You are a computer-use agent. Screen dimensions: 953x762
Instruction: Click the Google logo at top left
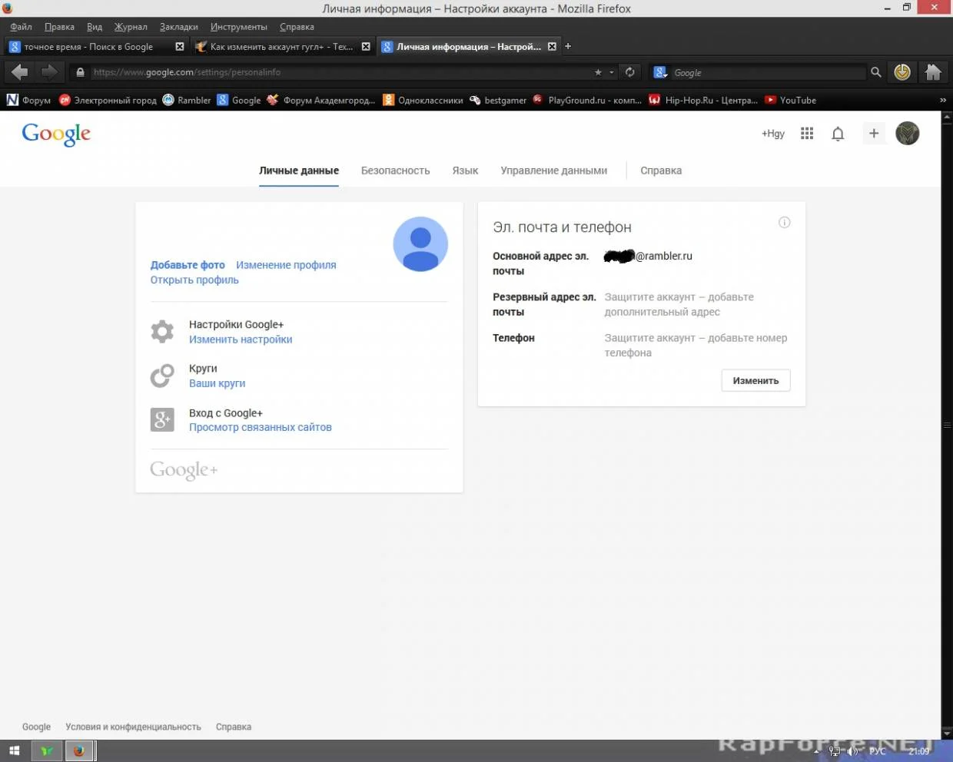(x=56, y=134)
